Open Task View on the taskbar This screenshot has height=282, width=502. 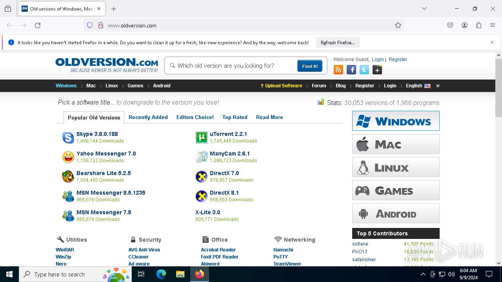[141, 274]
